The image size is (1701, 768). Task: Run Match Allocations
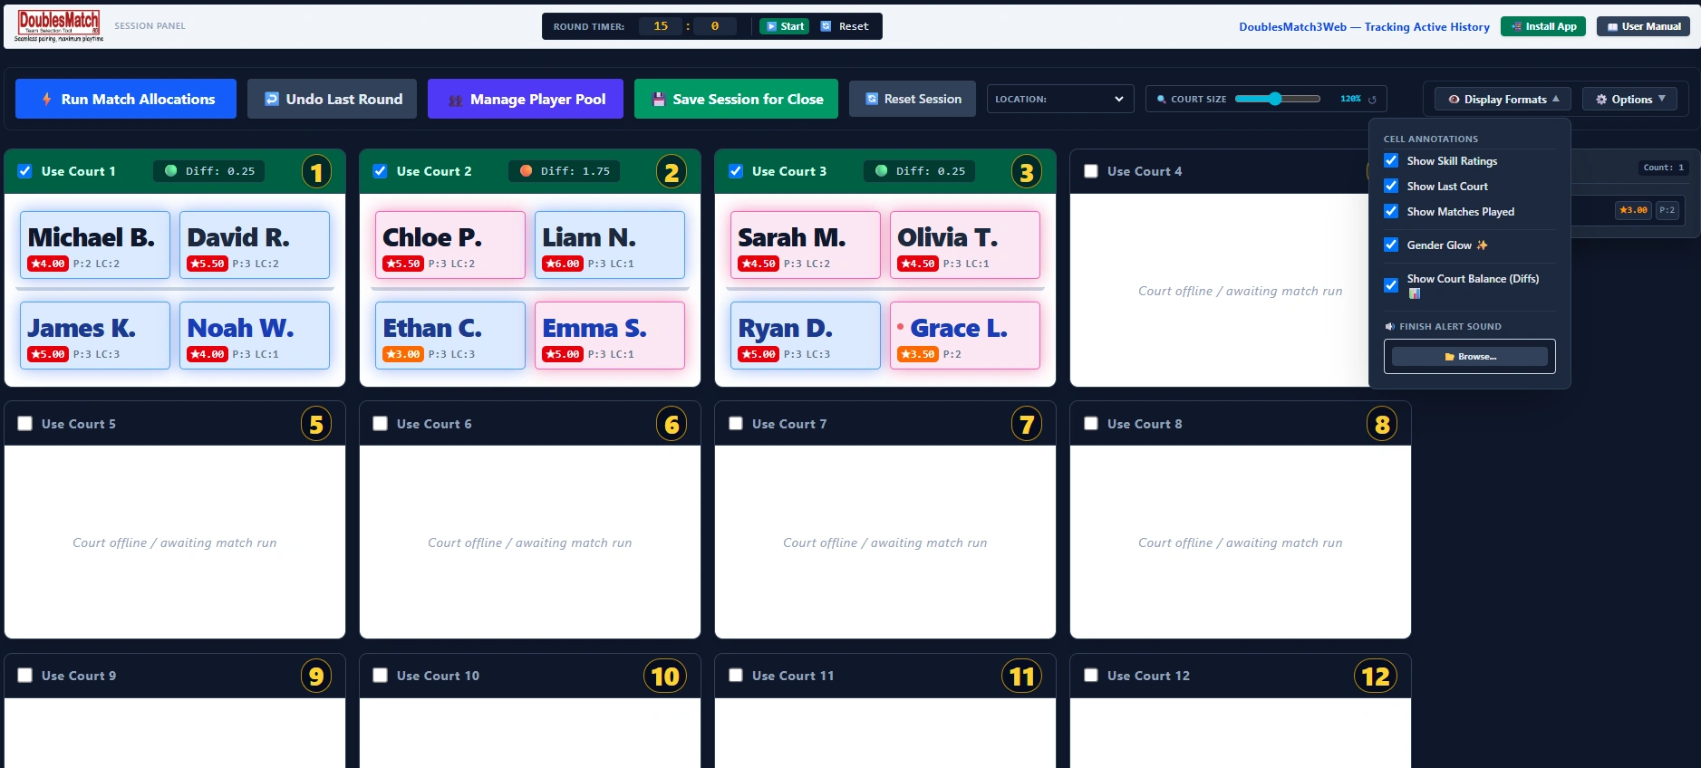pyautogui.click(x=126, y=99)
